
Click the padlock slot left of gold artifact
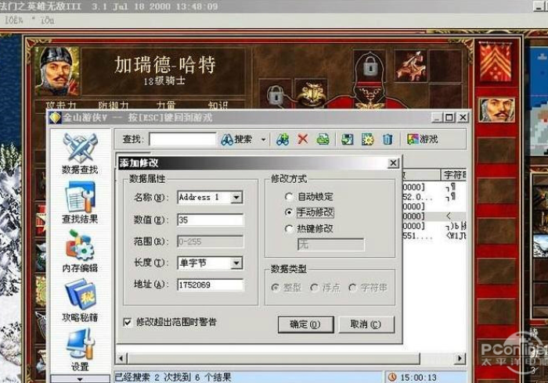pos(276,94)
